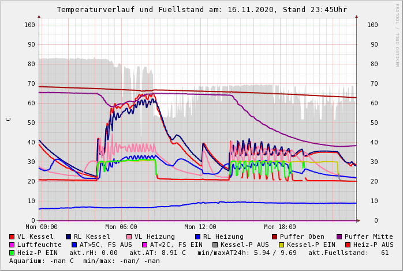The image size is (403, 271).
Task: Select the pink VL Heizung legend swatch
Action: tap(129, 236)
